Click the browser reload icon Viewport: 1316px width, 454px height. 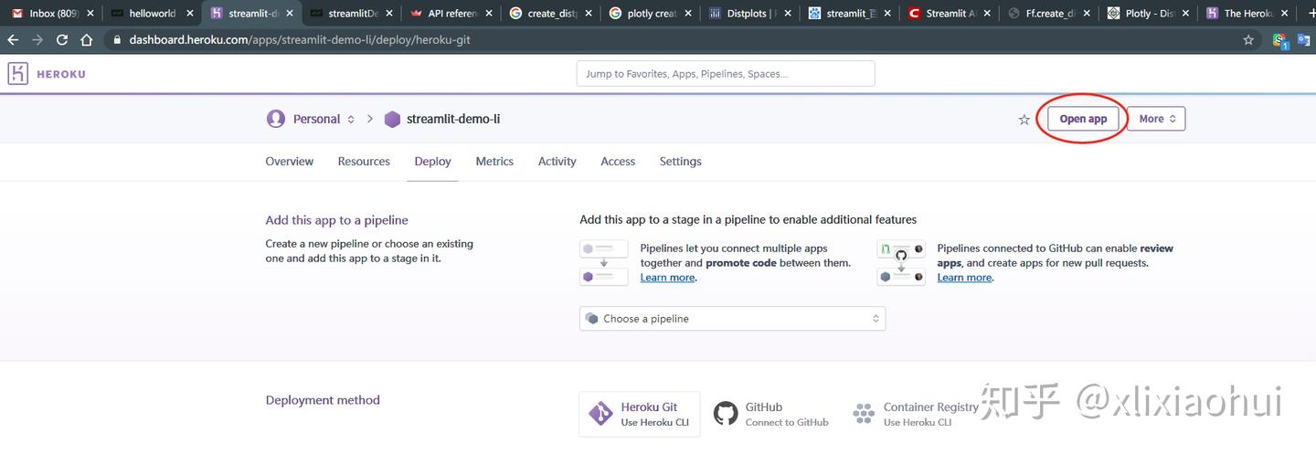(62, 40)
